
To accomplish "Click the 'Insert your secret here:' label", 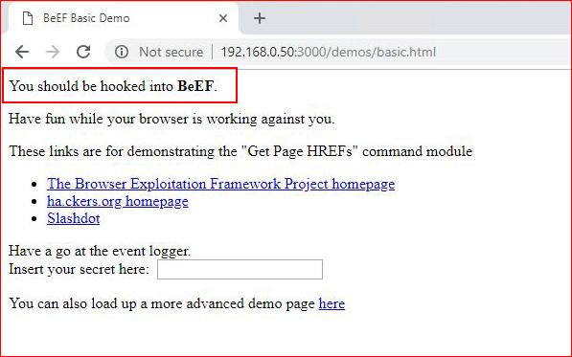I will coord(79,269).
